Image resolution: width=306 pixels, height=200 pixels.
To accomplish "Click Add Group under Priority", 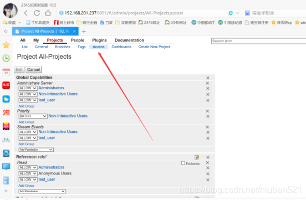I will 27,122.
